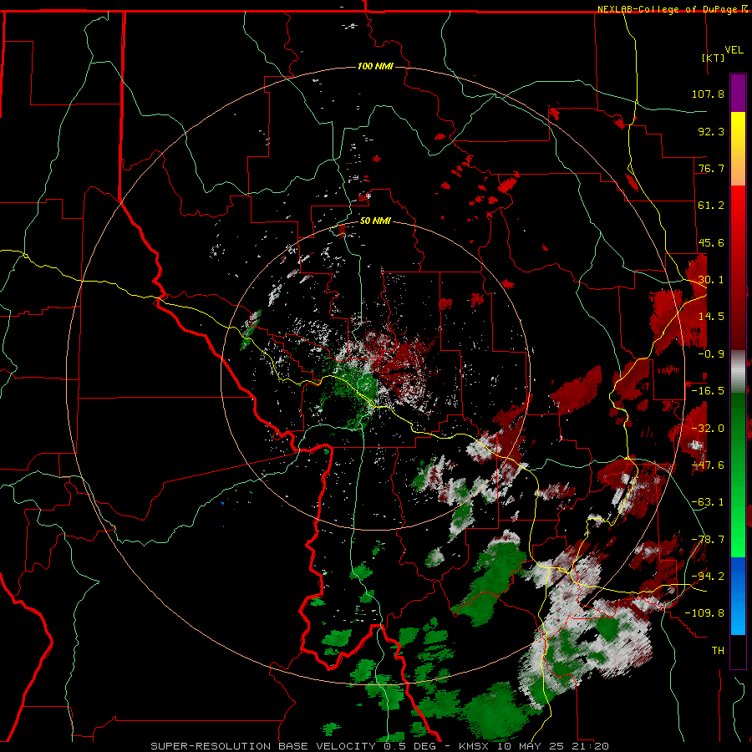Click the 50 NMI range ring label
This screenshot has width=752, height=752.
click(x=375, y=221)
